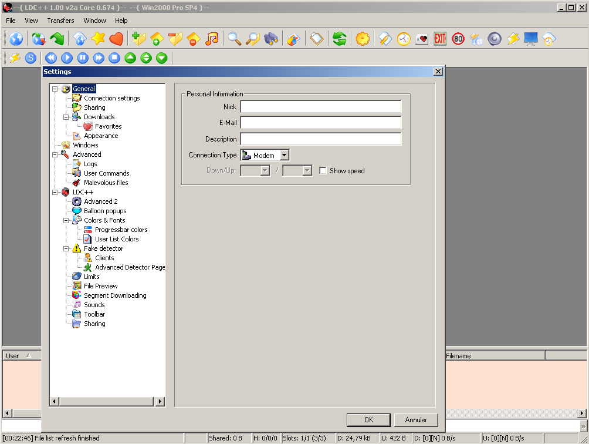This screenshot has height=444, width=589.
Task: Click the blue stop media button
Action: pyautogui.click(x=114, y=58)
